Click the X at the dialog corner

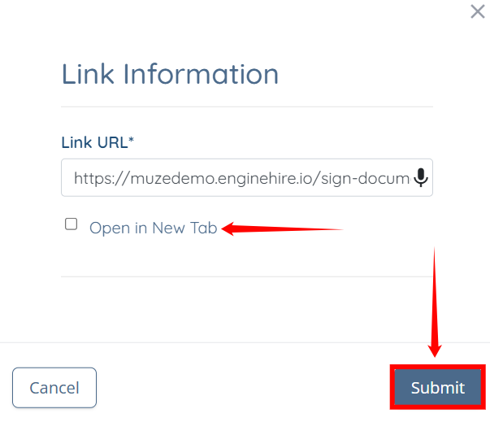tap(478, 12)
